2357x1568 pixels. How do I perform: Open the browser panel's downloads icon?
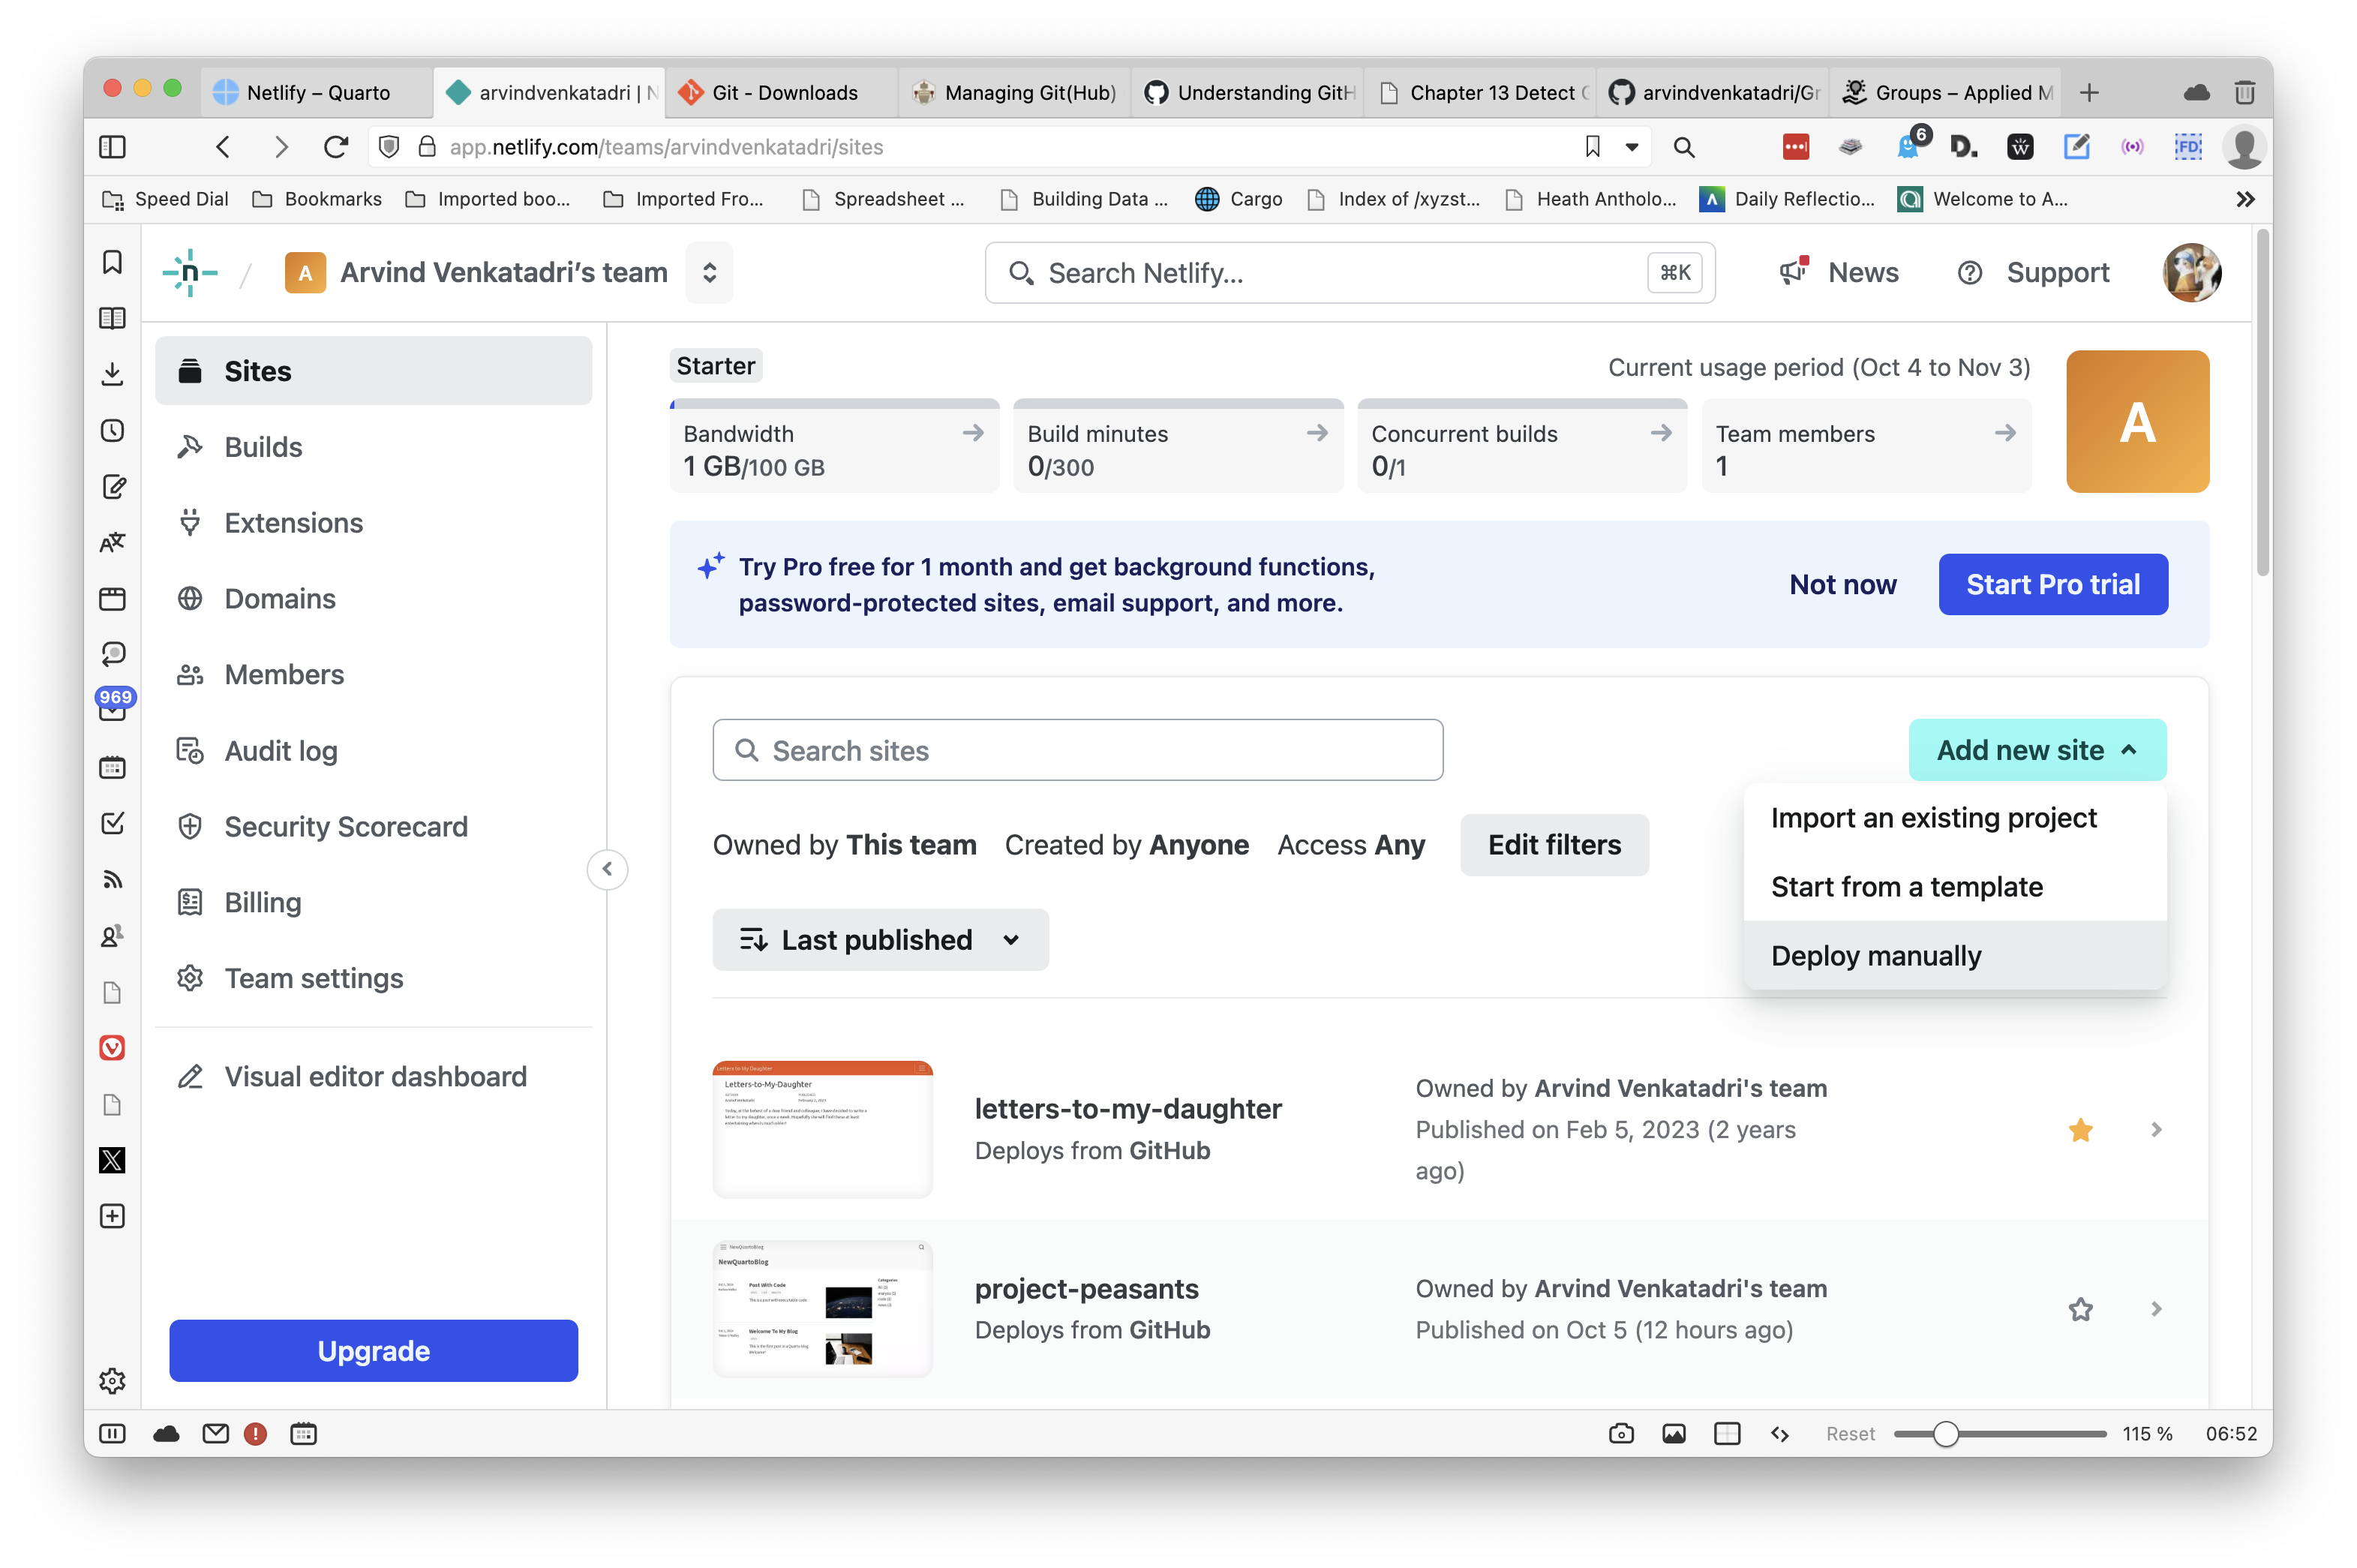(x=113, y=374)
